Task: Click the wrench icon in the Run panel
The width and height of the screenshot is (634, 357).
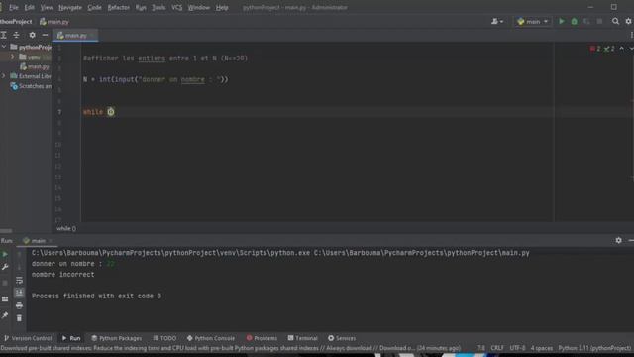Action: [x=5, y=267]
